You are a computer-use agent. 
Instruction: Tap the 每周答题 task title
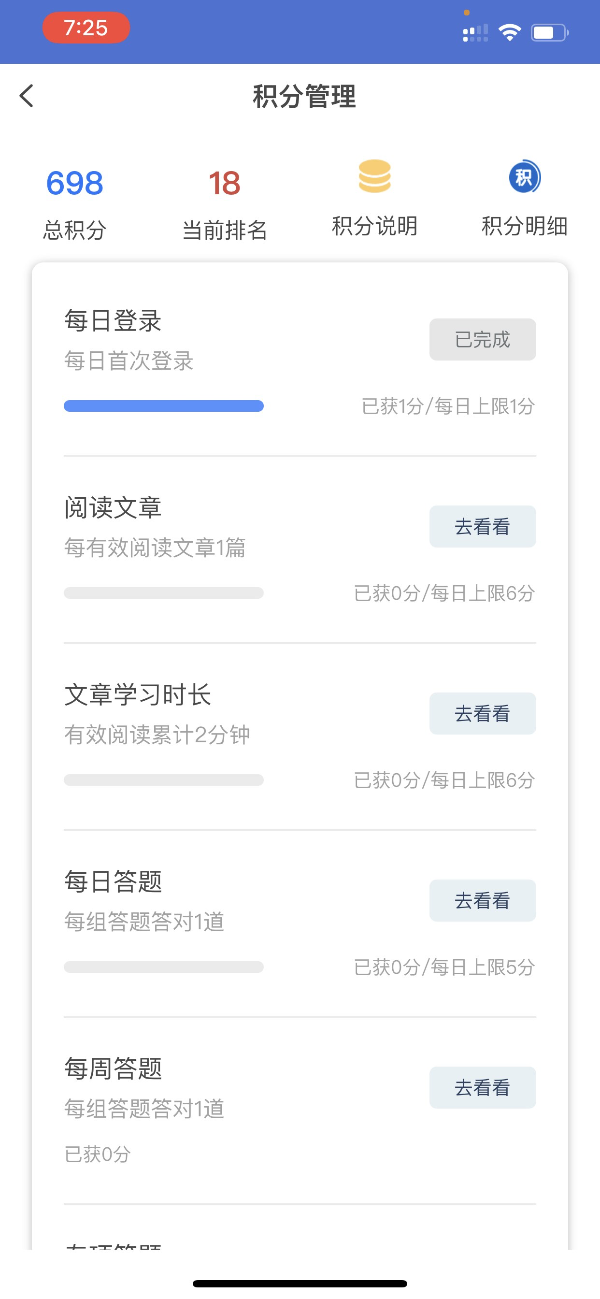[x=113, y=1068]
